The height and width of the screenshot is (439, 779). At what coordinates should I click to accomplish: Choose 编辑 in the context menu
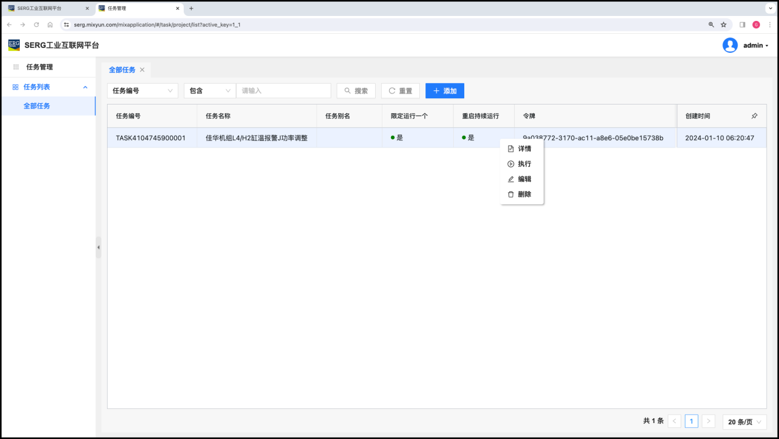pyautogui.click(x=520, y=179)
